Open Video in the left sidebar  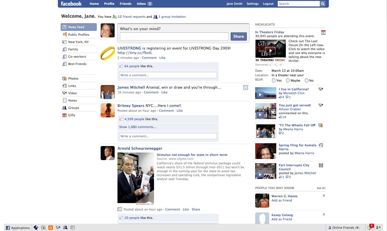[x=79, y=93]
